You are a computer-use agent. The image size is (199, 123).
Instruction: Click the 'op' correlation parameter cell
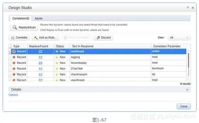(169, 75)
